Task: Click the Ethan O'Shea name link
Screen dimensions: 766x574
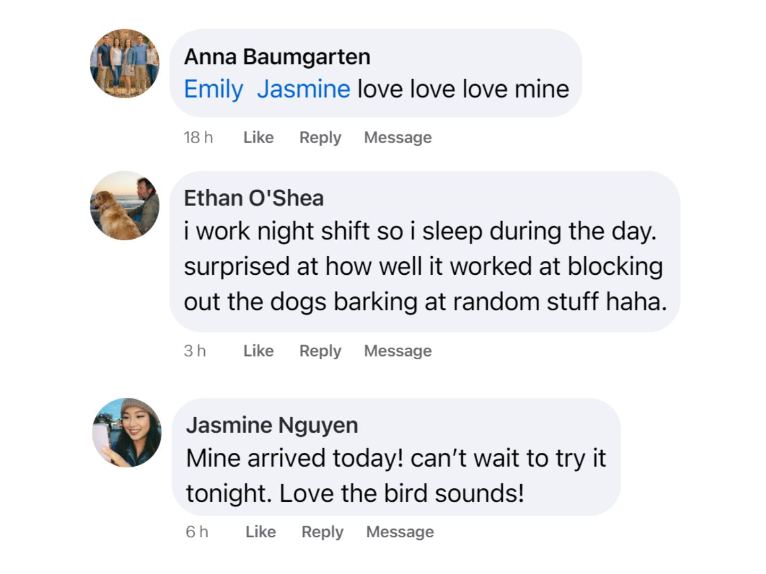Action: coord(254,198)
